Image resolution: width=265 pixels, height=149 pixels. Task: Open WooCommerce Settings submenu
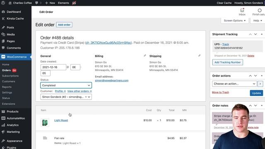[x=7, y=93]
